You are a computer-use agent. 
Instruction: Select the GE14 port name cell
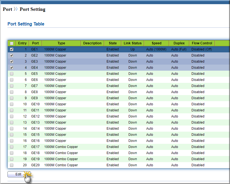35,129
